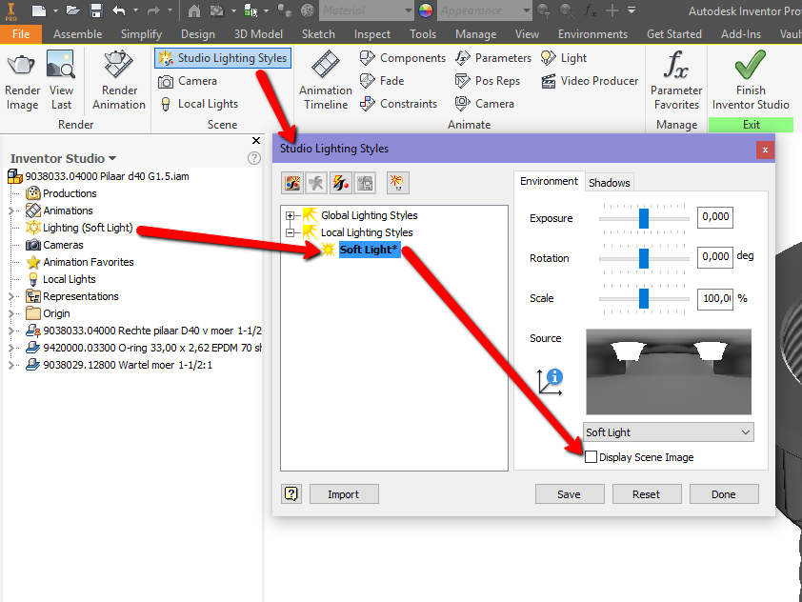Expand Global Lighting Styles node
Screen dimensions: 802x602
point(290,215)
